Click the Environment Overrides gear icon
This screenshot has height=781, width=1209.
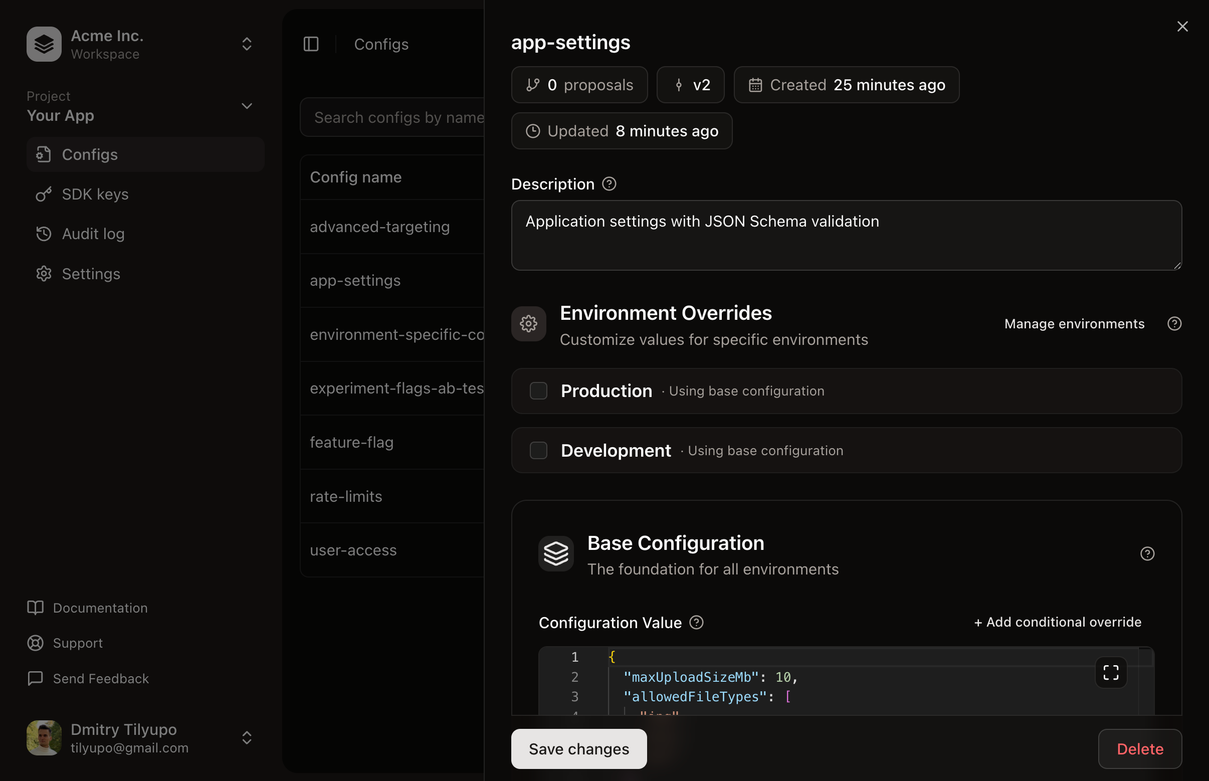(x=528, y=323)
